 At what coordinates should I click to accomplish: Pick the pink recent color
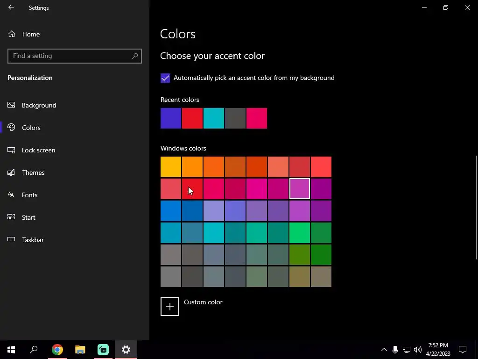click(x=257, y=118)
